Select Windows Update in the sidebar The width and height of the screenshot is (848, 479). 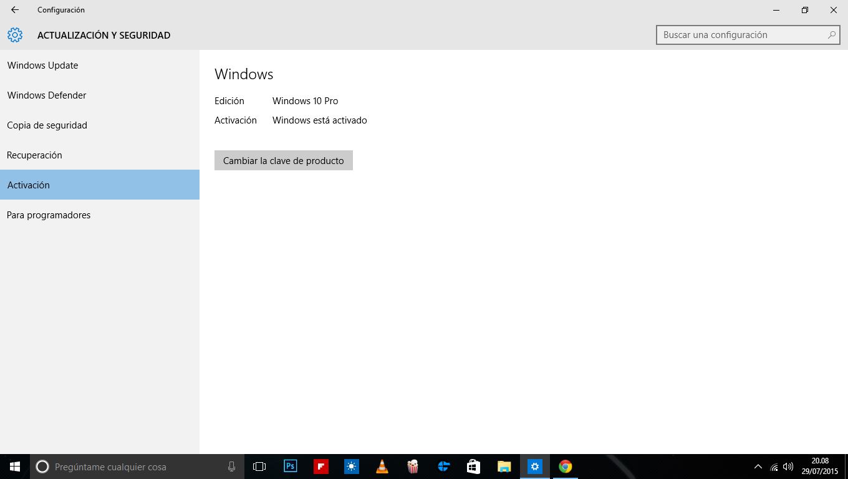pos(43,65)
